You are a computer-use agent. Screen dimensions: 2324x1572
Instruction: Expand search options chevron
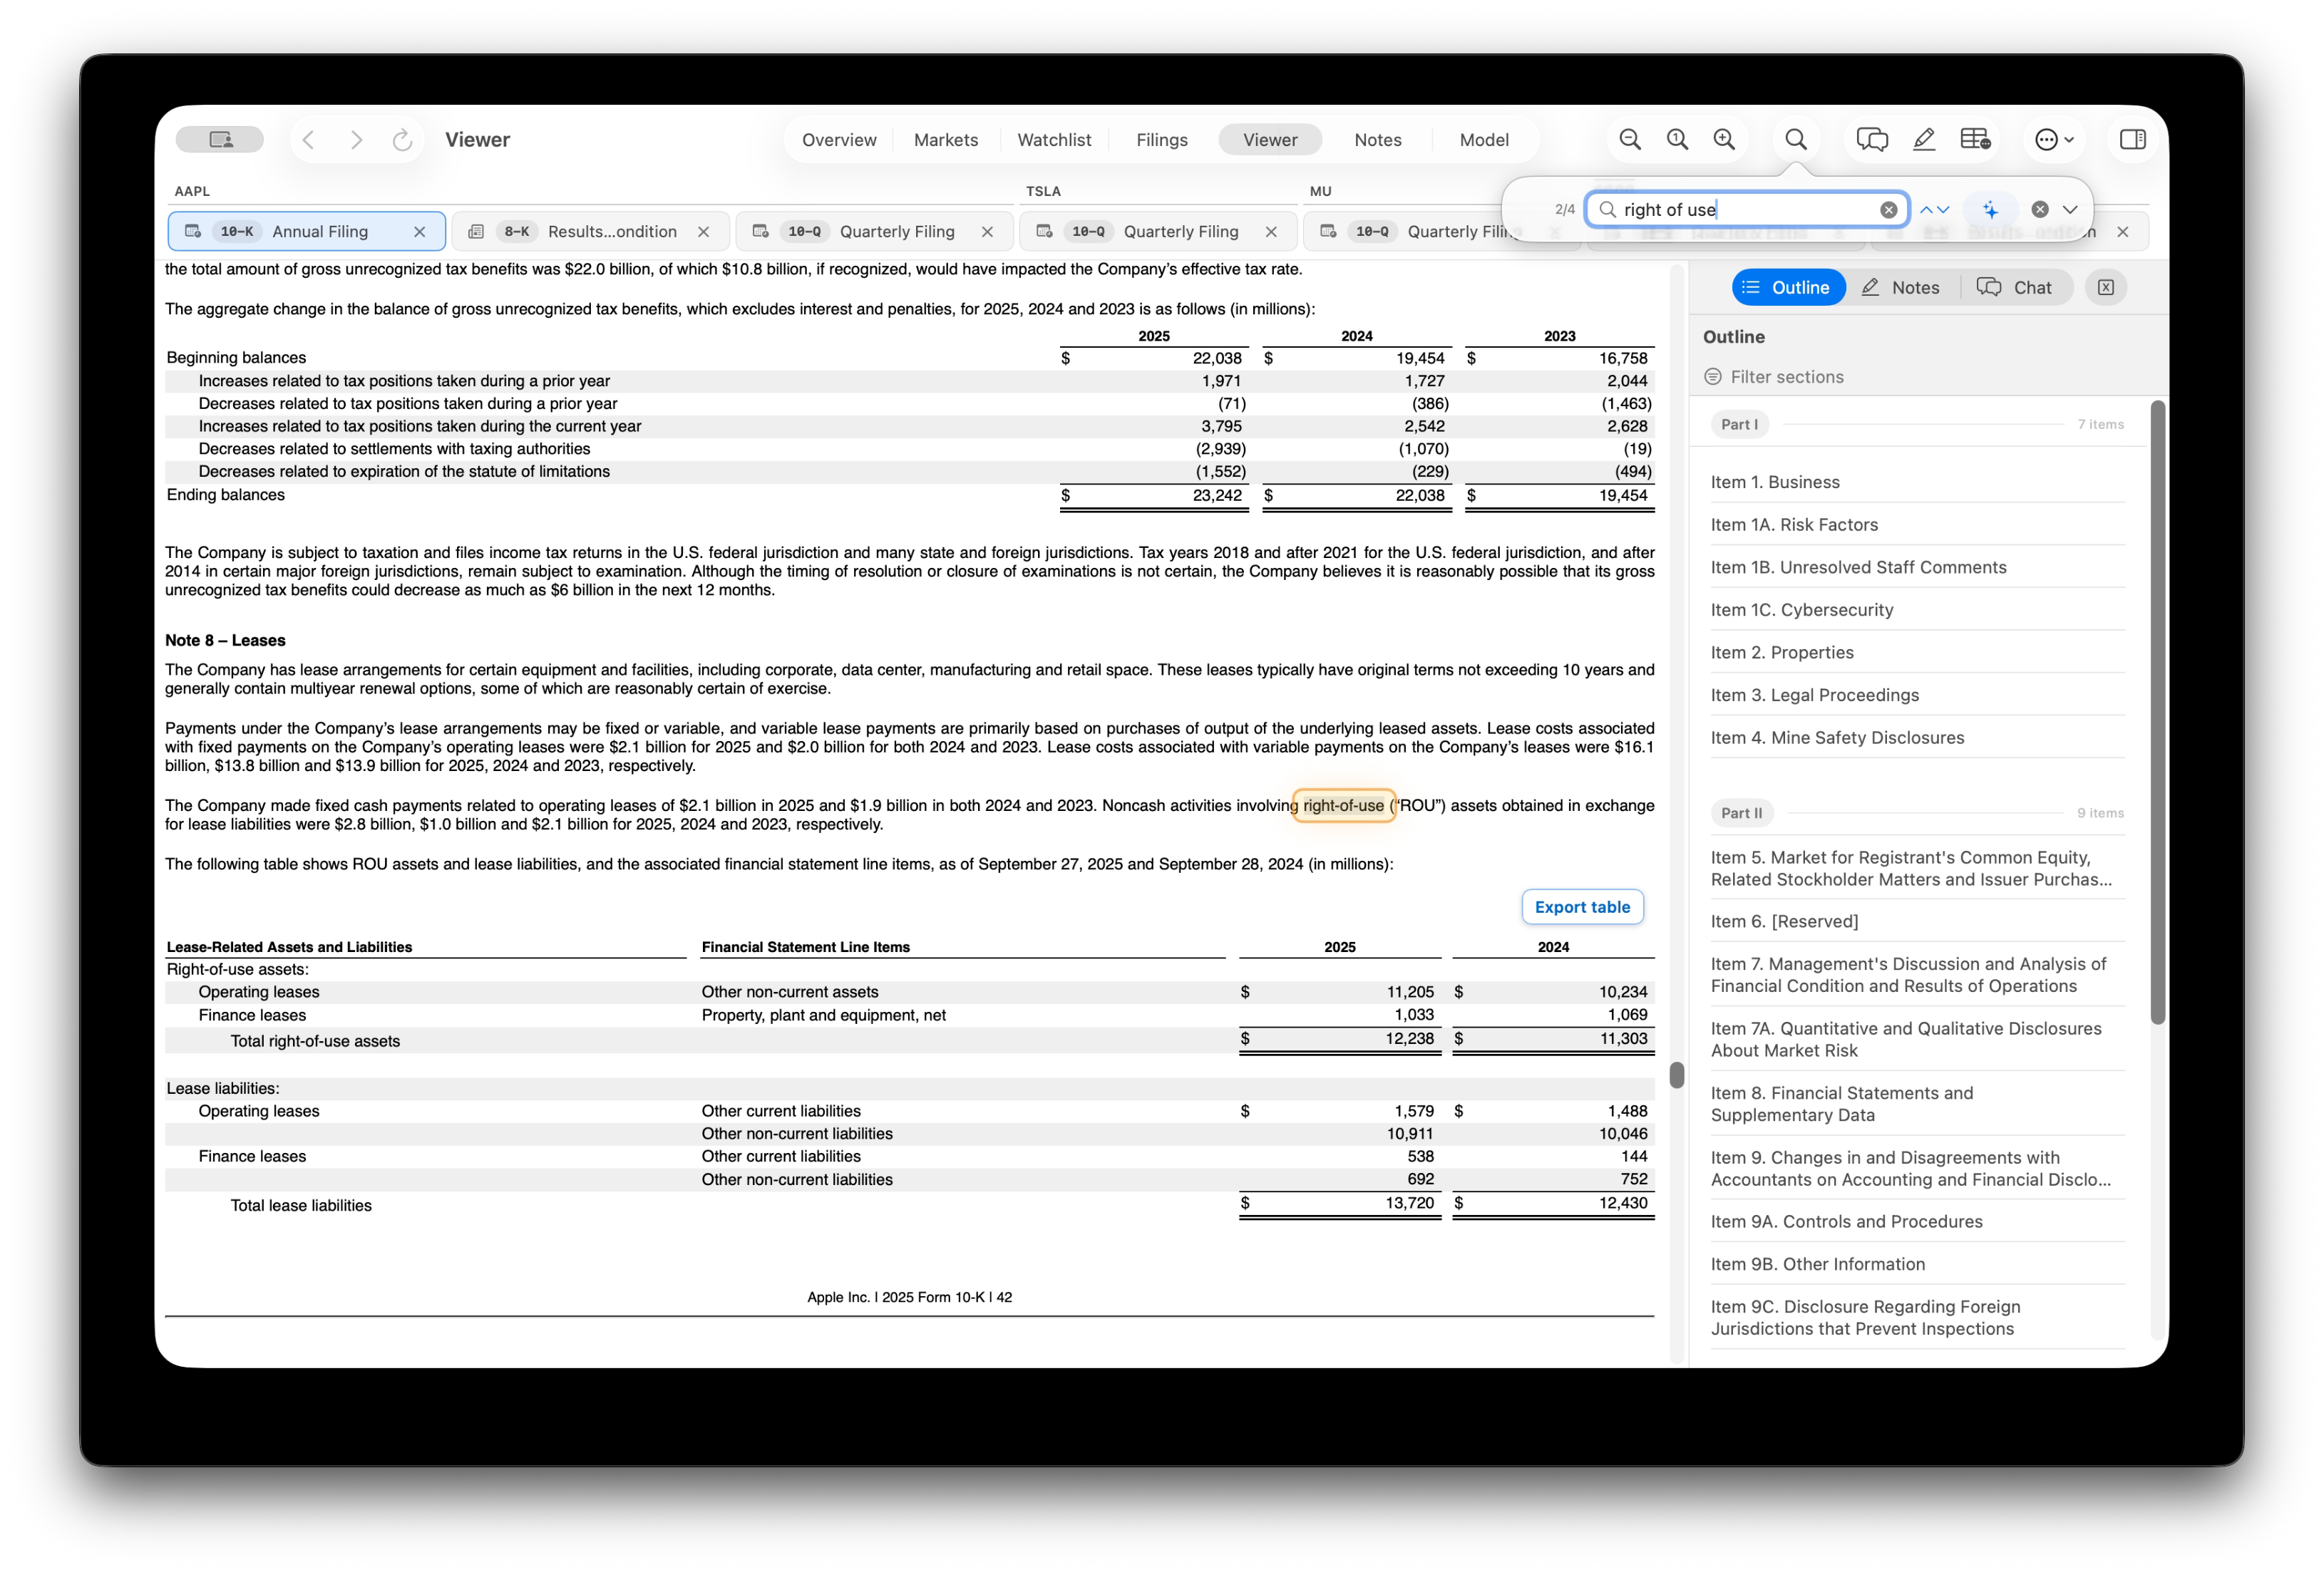pyautogui.click(x=2070, y=210)
